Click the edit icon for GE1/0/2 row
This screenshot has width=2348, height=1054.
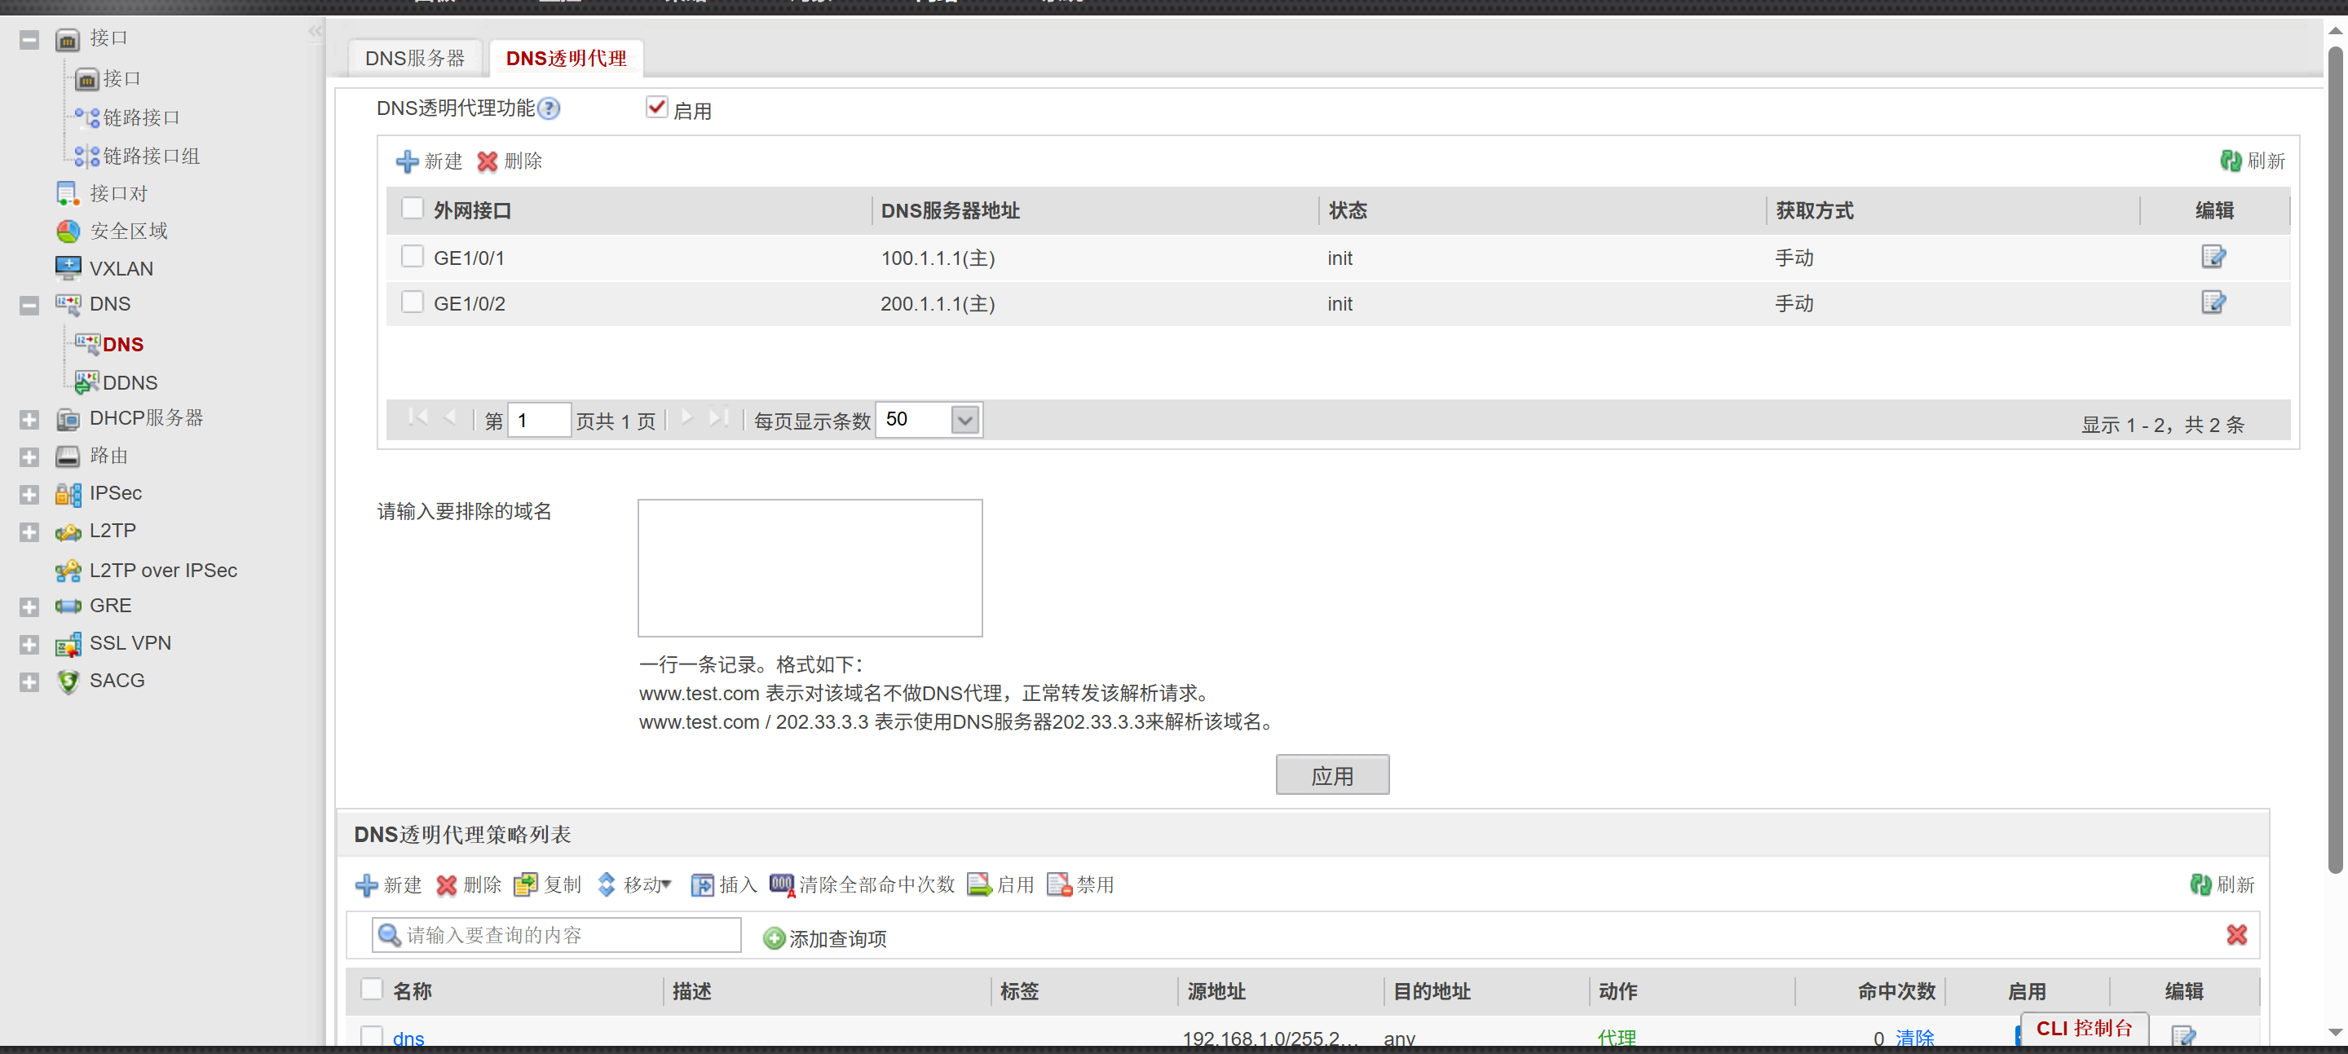pos(2212,302)
